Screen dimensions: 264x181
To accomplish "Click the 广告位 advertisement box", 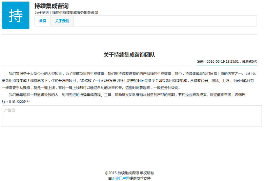I will [x=132, y=116].
